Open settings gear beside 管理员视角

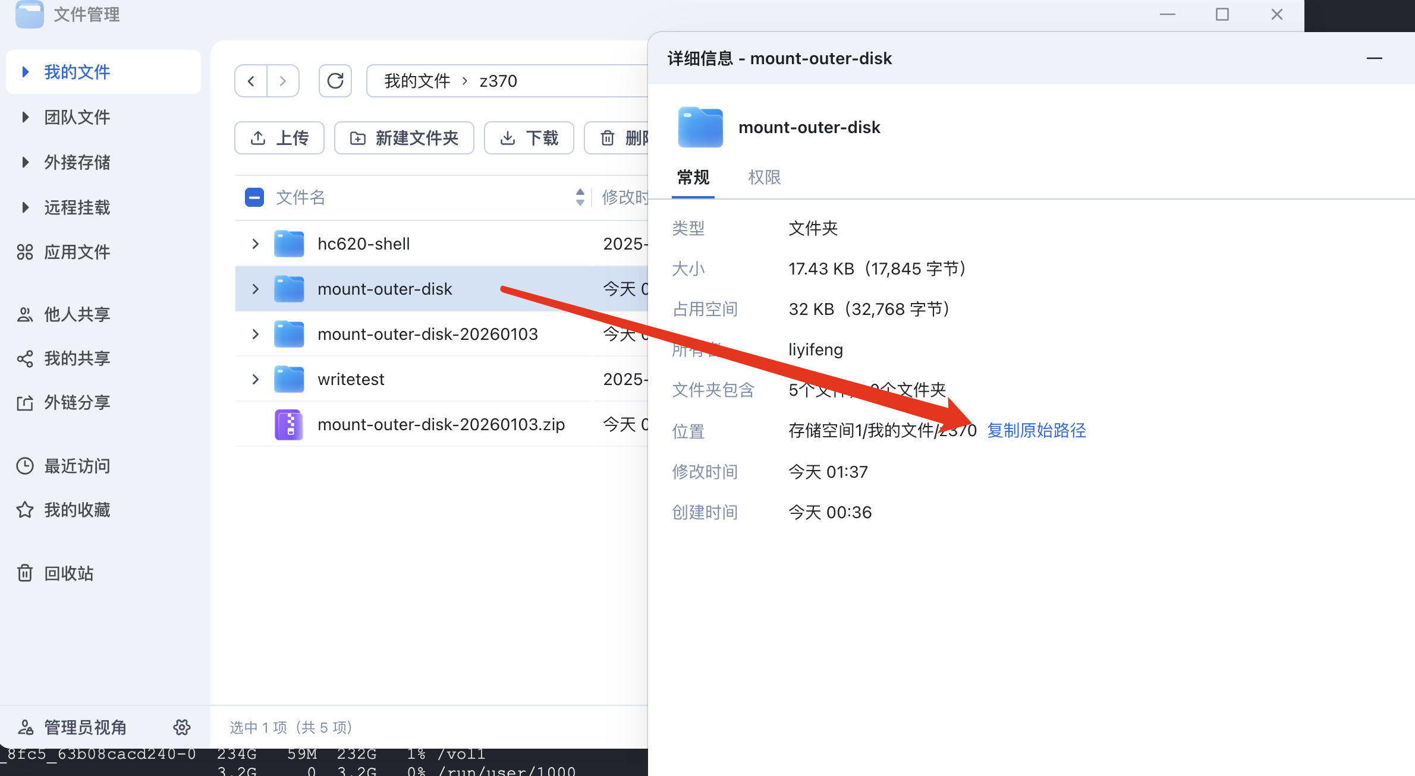[x=182, y=727]
